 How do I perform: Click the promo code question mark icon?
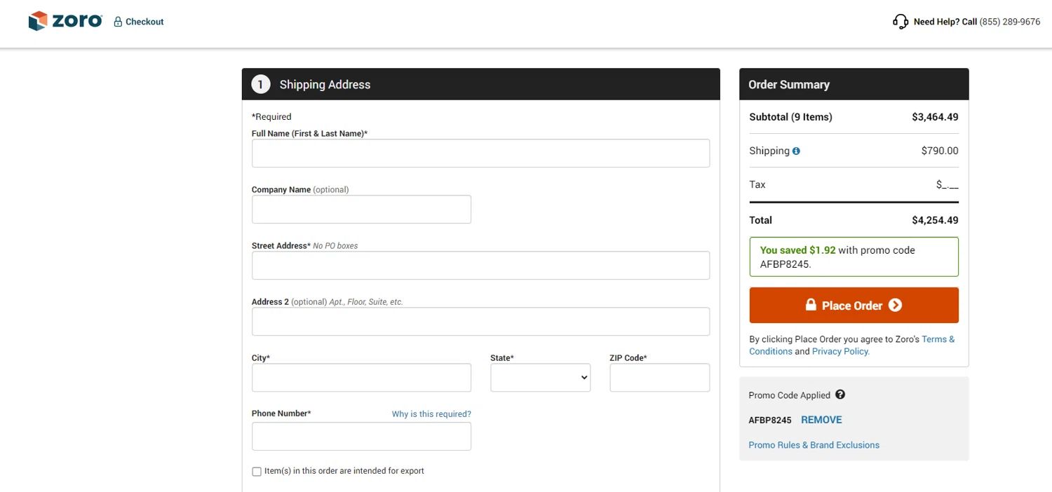pos(840,395)
